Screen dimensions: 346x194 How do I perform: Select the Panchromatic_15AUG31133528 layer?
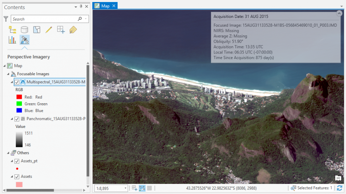point(56,119)
